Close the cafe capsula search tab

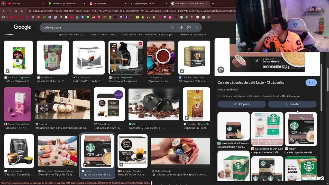point(207,4)
